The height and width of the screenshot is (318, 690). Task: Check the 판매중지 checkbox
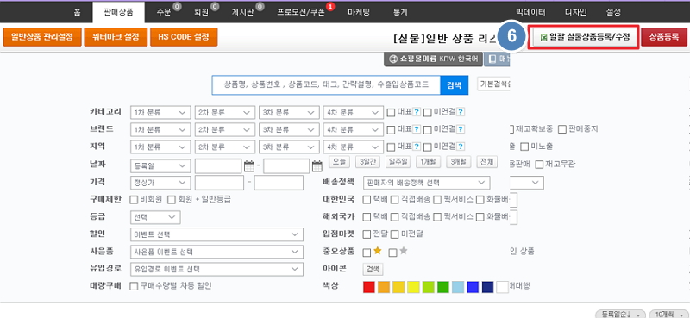562,129
